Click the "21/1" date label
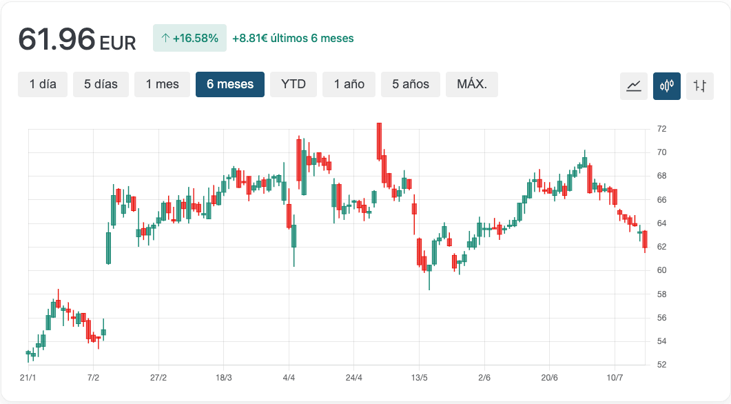 pos(28,377)
